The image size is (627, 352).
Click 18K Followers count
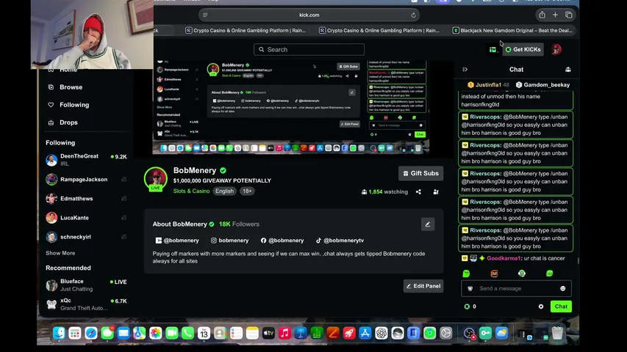(239, 224)
